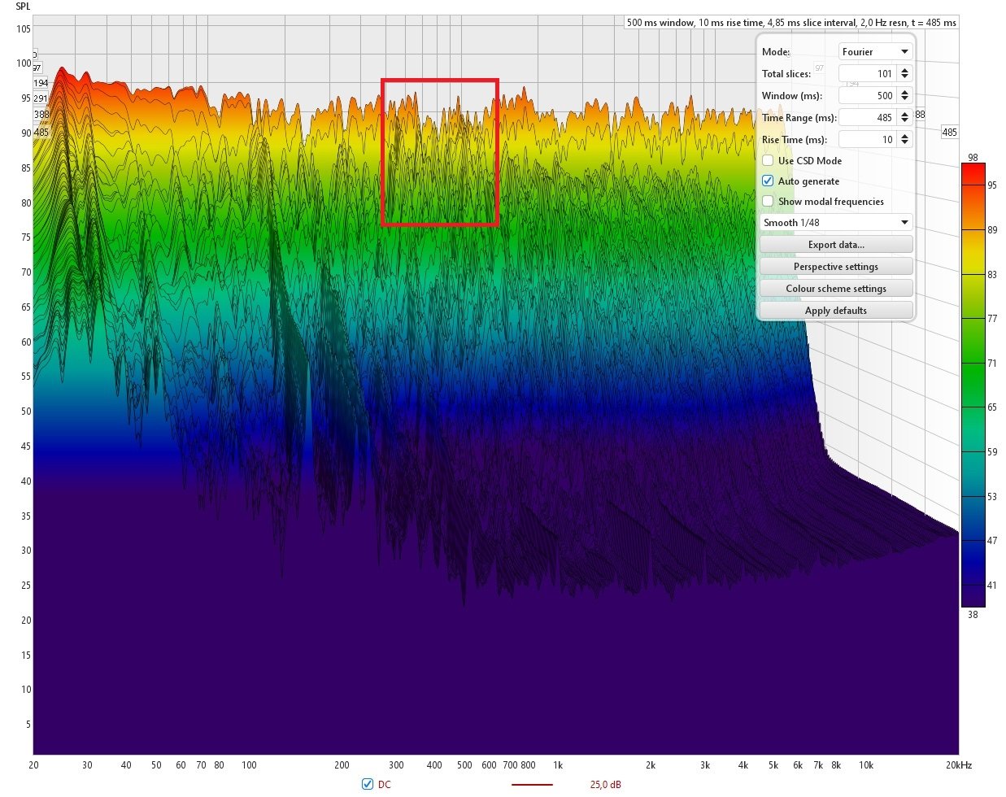Increase Time Range (ms) with up arrow
Viewport: 1006px width, 797px height.
click(x=904, y=114)
